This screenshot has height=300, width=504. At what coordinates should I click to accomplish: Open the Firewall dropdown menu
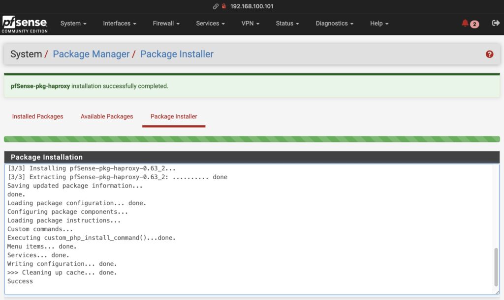tap(166, 24)
